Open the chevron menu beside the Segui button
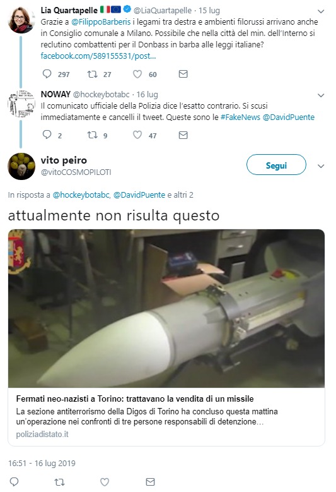Viewport: 336px width, 492px height. point(321,166)
